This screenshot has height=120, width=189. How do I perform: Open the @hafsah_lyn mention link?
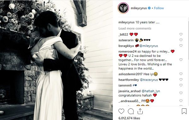151,91
